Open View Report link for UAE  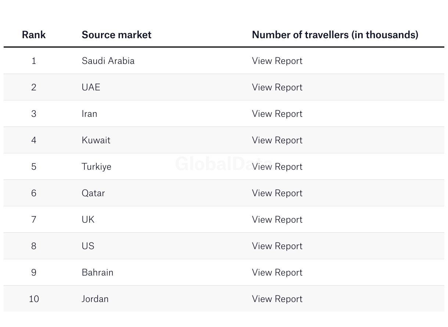[277, 87]
